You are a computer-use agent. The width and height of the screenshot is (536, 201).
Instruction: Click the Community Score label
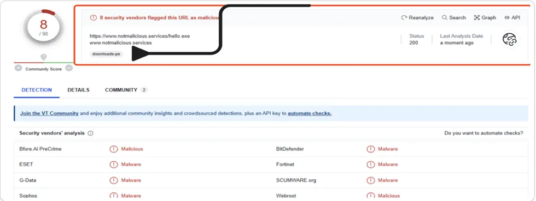pyautogui.click(x=43, y=69)
